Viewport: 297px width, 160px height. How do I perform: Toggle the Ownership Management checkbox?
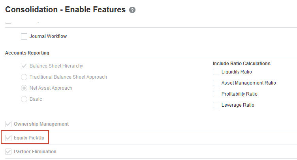[x=8, y=124]
